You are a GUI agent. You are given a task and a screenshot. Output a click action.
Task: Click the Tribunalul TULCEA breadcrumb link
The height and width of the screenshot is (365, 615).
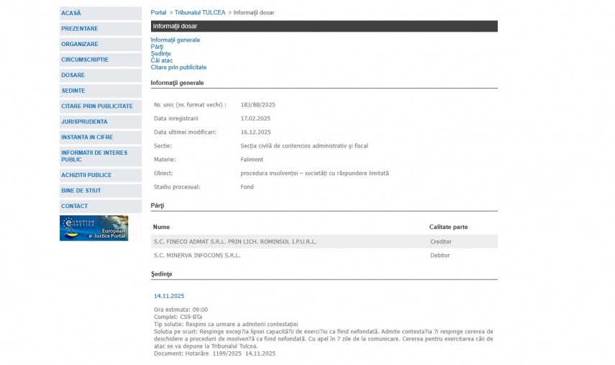click(200, 13)
